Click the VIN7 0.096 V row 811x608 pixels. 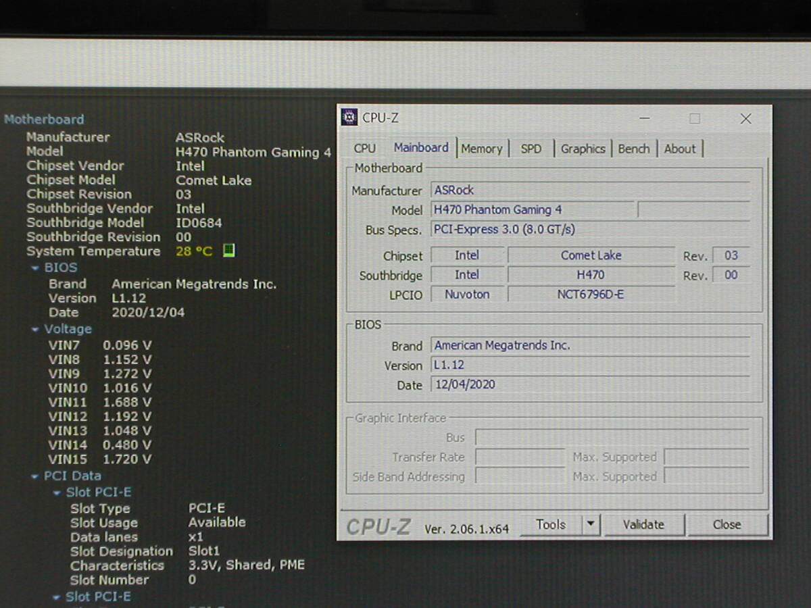[99, 346]
